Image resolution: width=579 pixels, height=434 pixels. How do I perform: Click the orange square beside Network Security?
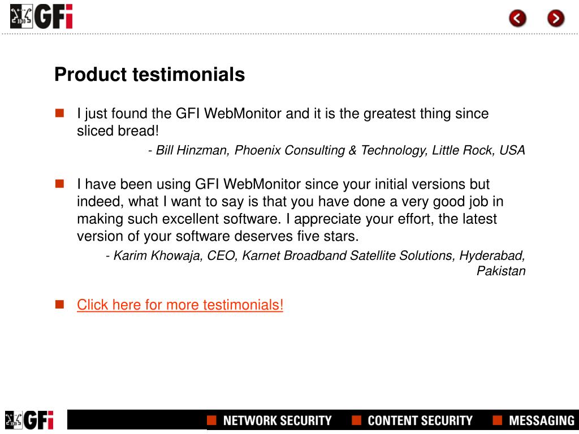coord(211,420)
